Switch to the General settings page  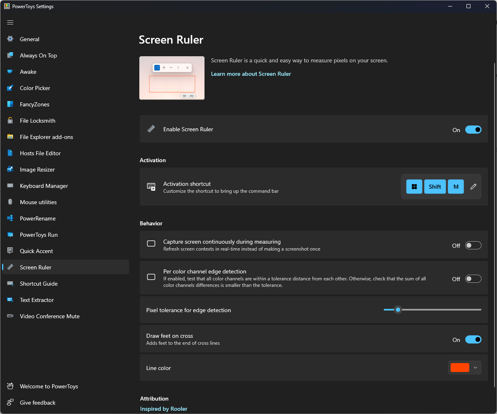[x=29, y=39]
